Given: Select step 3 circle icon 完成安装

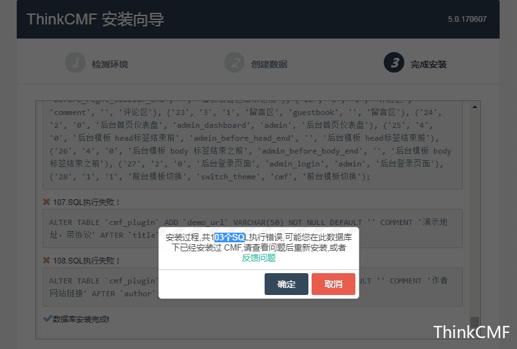Looking at the screenshot, I should point(394,62).
